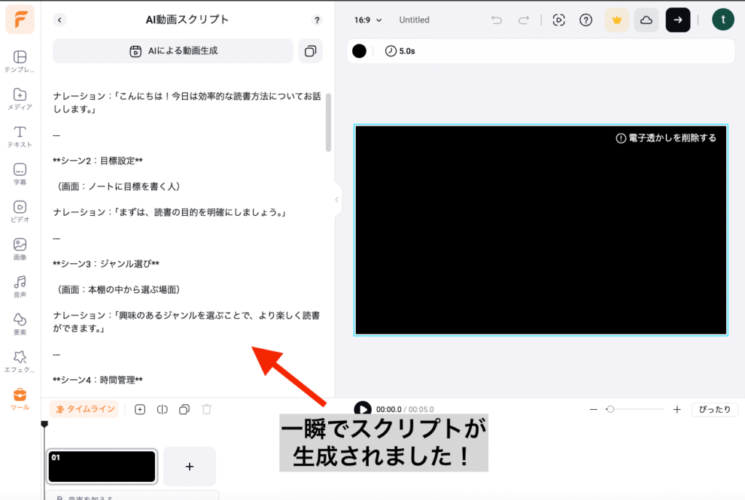Screen dimensions: 745x500
Task: Zoom out the timeline with minus
Action: pos(594,409)
